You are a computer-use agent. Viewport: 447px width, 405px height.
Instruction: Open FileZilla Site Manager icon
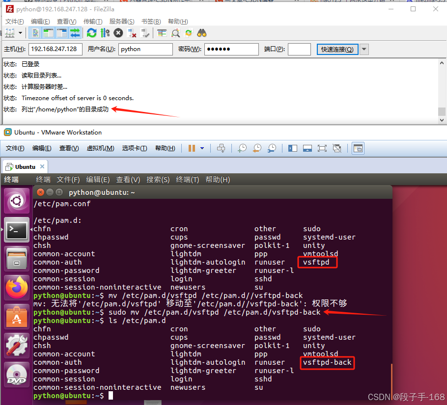(10, 33)
